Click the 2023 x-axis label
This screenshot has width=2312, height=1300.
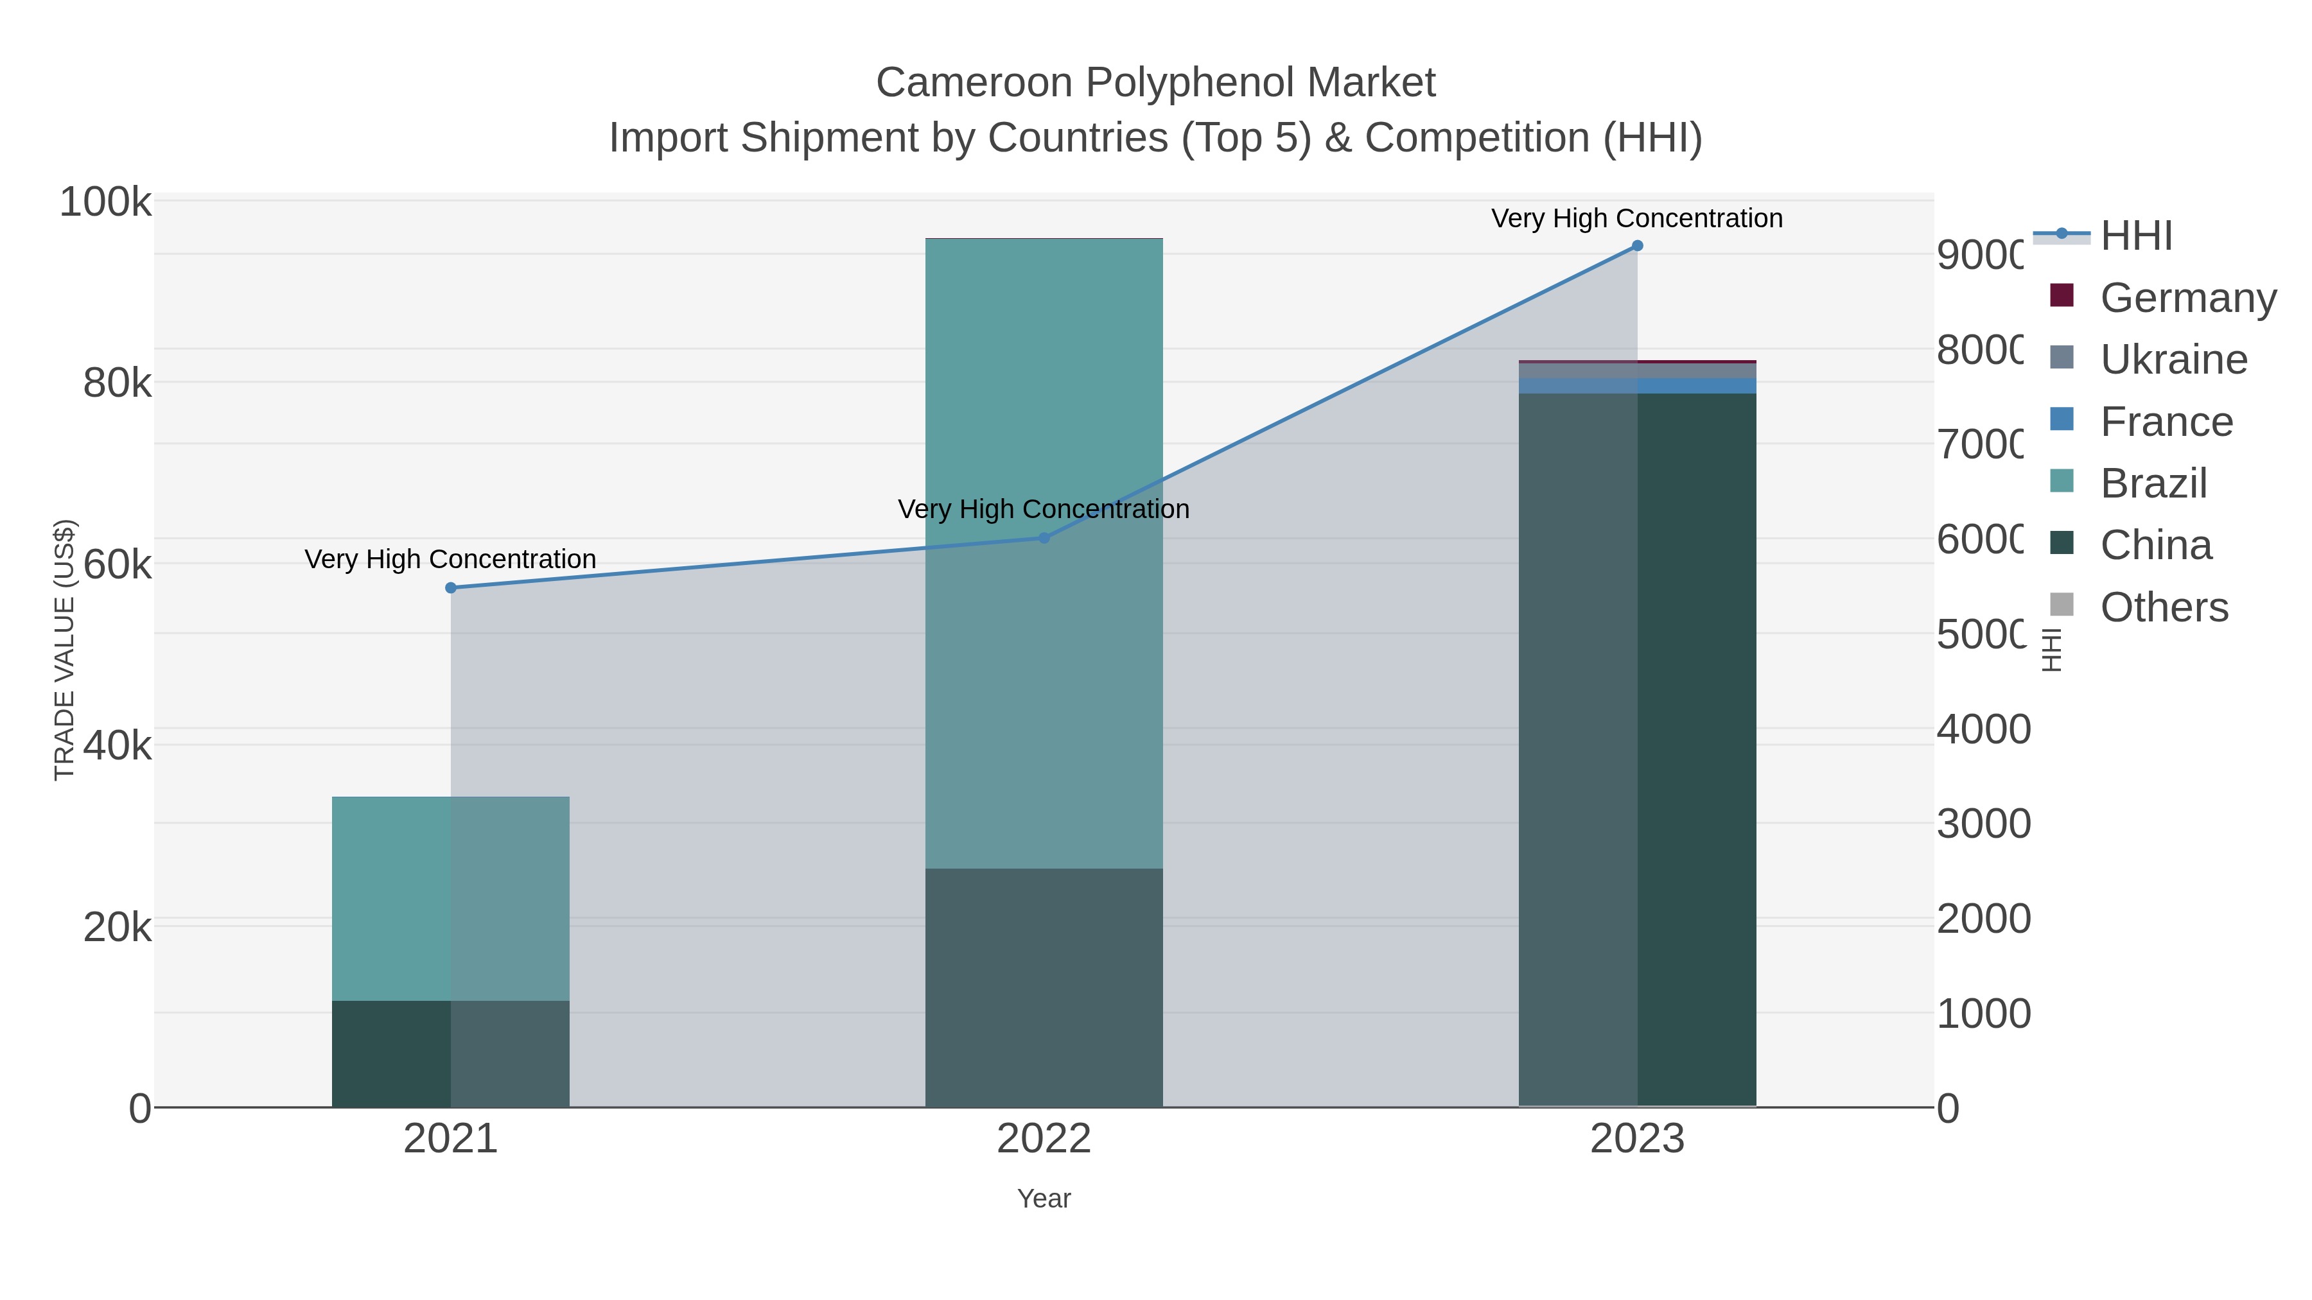[x=1637, y=1138]
